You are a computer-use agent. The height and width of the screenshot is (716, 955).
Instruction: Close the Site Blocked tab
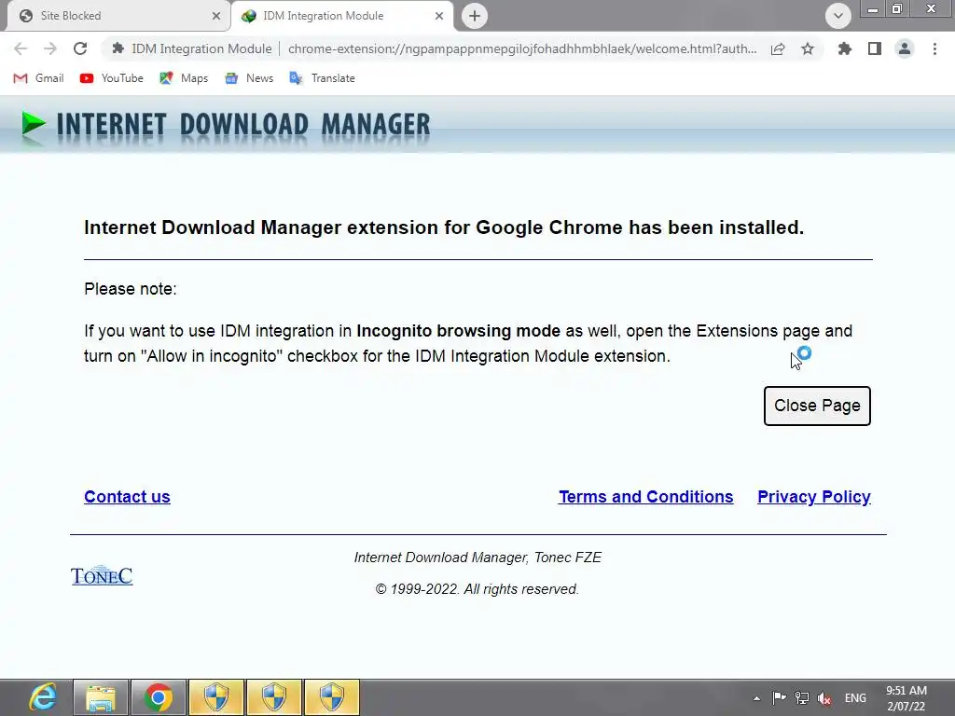coord(216,16)
